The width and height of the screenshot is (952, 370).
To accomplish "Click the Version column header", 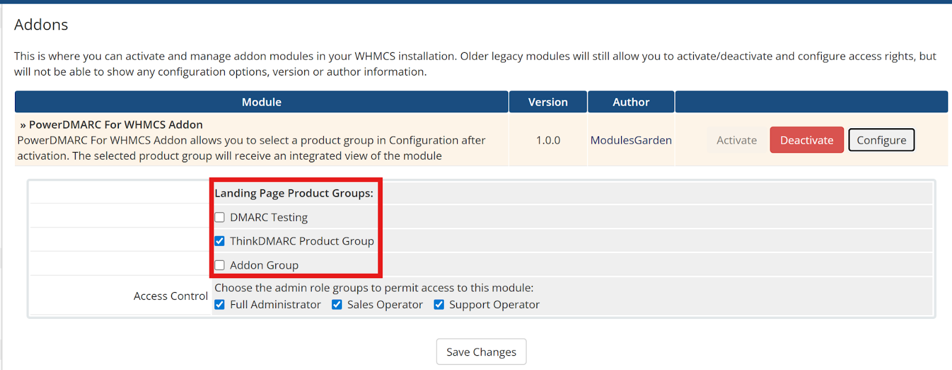I will 548,102.
